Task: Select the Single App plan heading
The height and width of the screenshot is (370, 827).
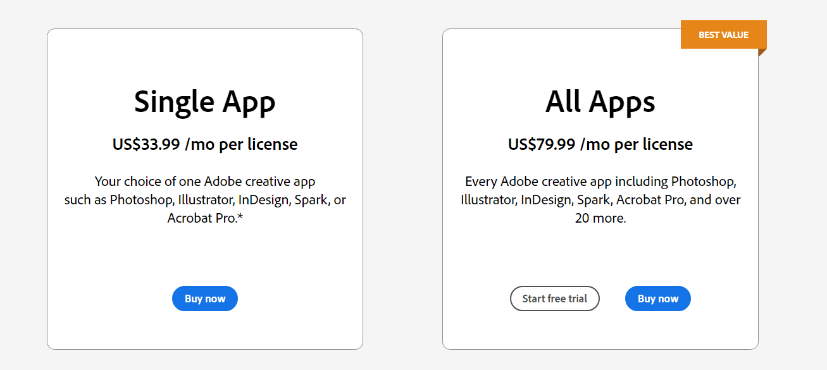Action: pyautogui.click(x=205, y=102)
